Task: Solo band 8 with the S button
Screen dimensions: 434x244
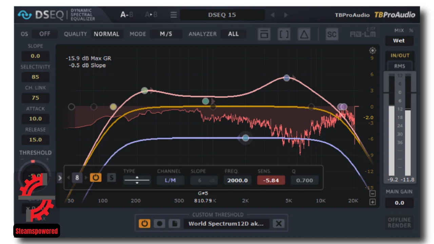Action: tap(111, 178)
